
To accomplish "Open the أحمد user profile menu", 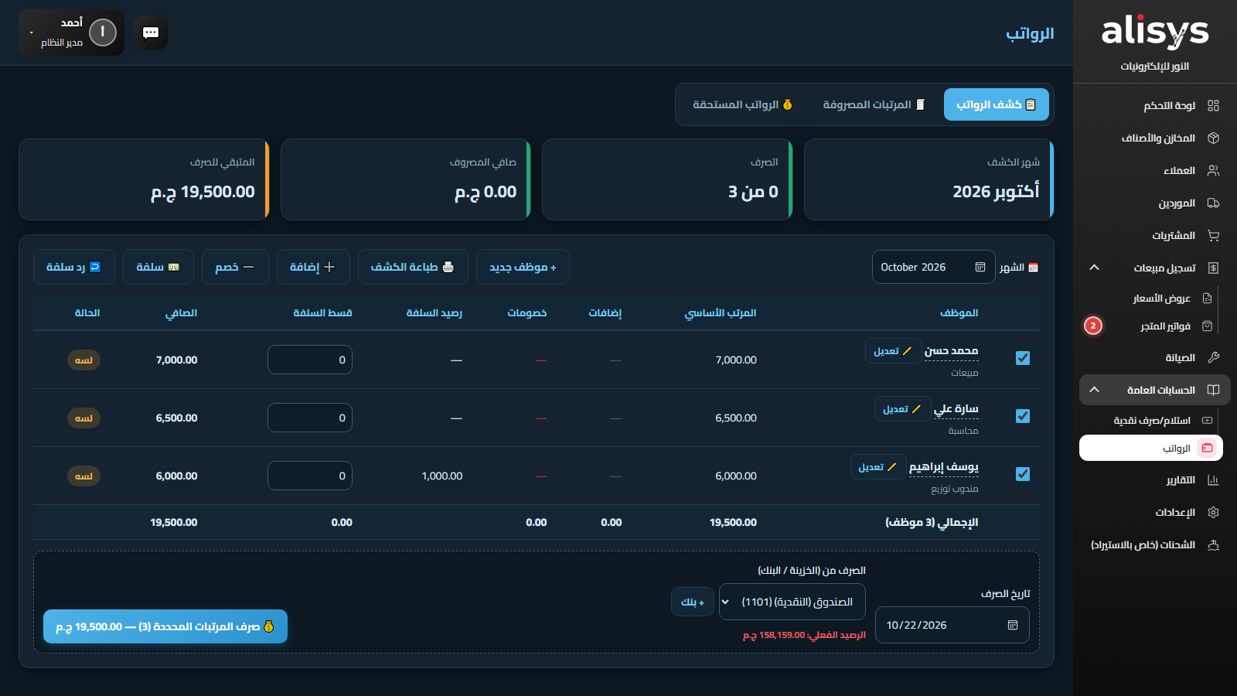I will [x=71, y=32].
